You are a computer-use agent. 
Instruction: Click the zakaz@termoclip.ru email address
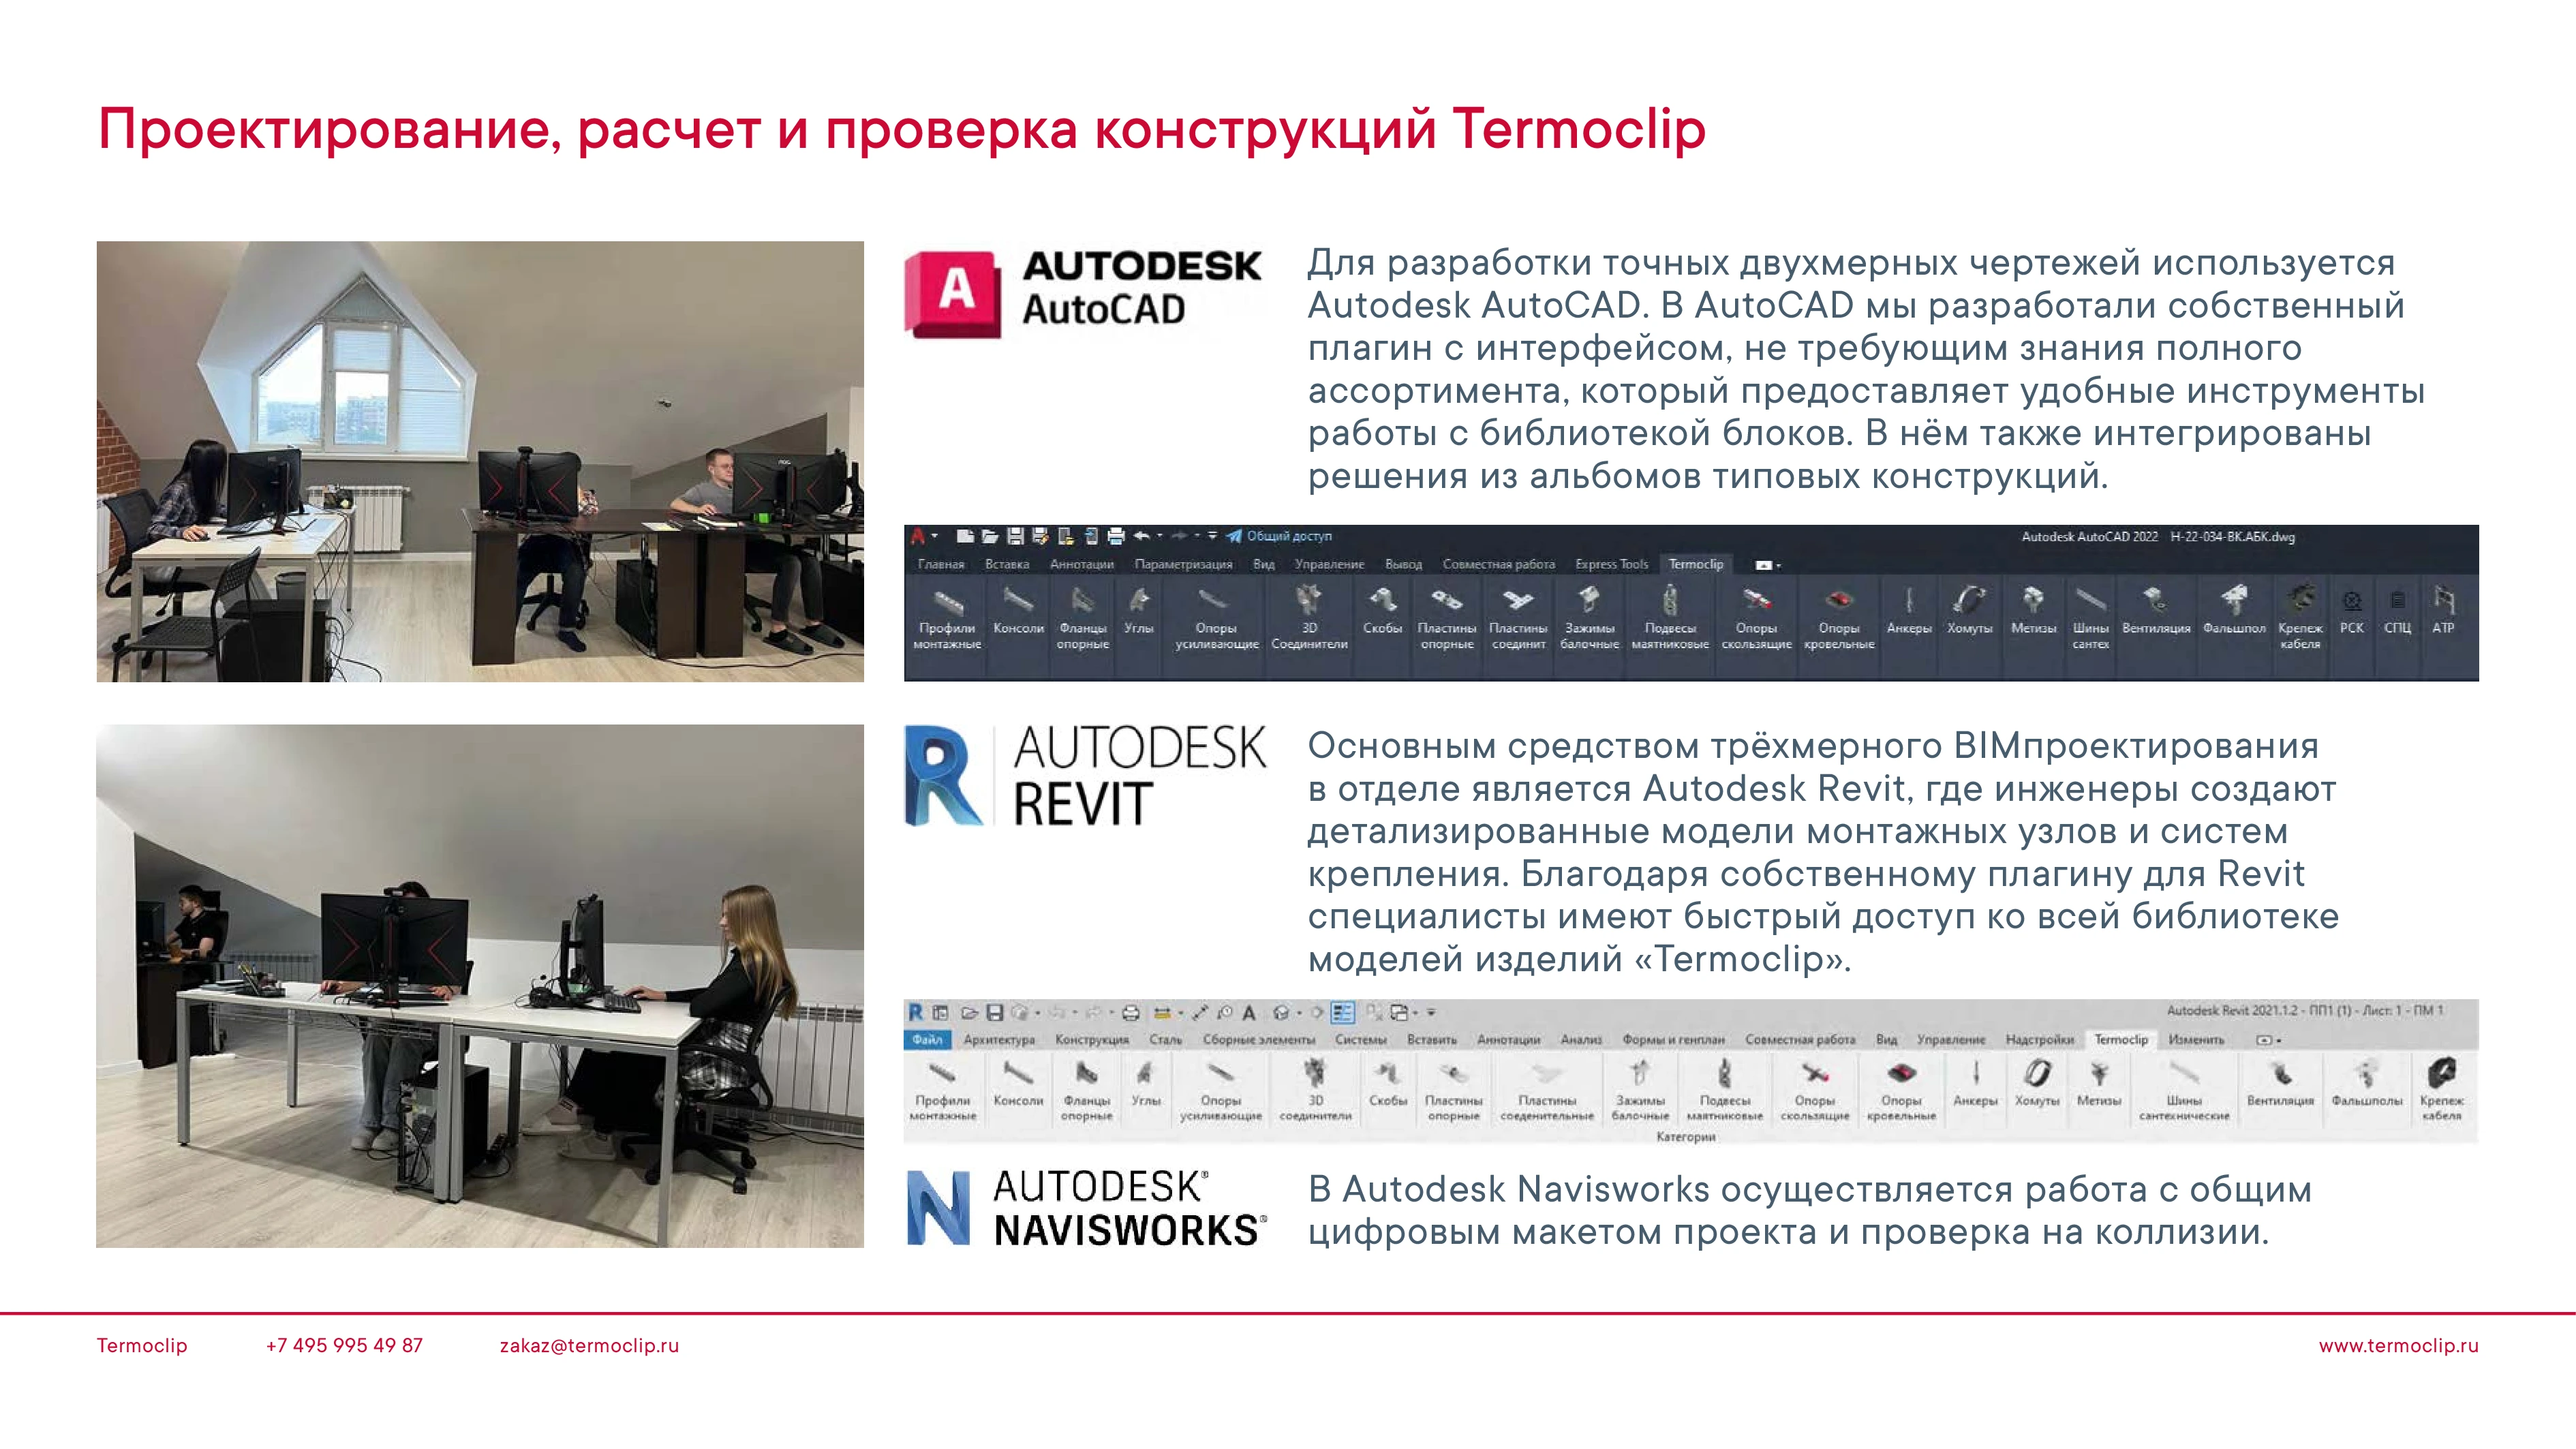[589, 1345]
